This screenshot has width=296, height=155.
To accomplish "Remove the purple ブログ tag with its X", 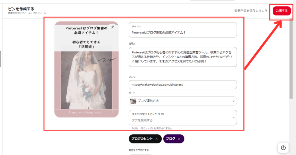I will (179, 139).
